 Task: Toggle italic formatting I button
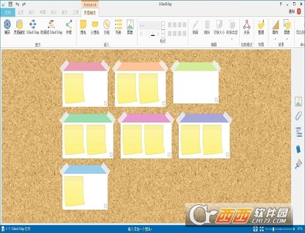pos(146,33)
